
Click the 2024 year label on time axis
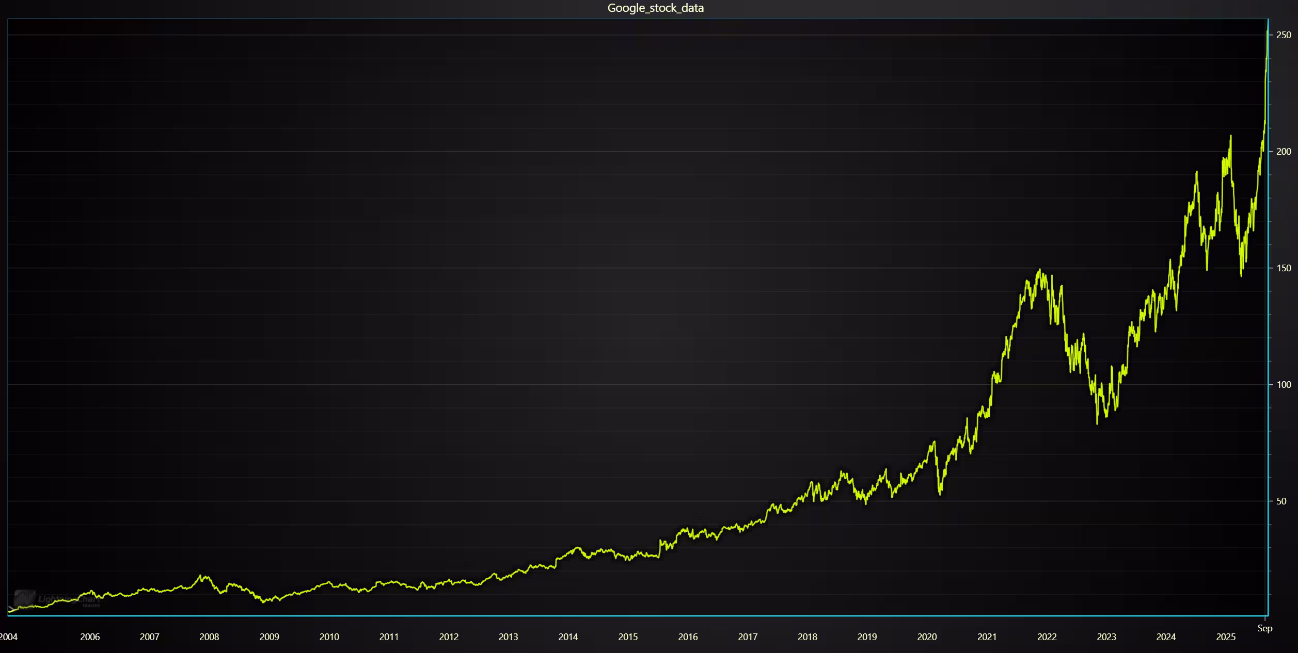(1166, 637)
